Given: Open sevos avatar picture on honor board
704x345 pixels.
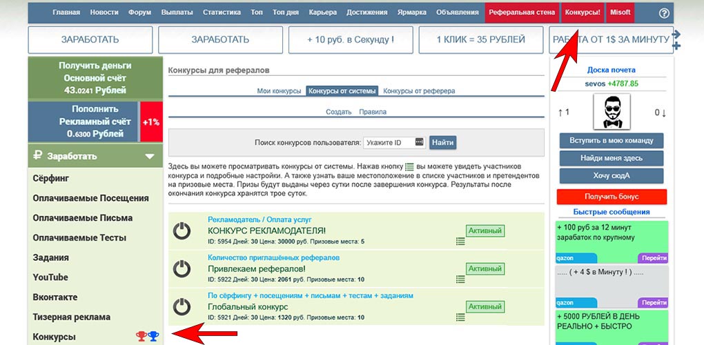Looking at the screenshot, I should tap(612, 111).
